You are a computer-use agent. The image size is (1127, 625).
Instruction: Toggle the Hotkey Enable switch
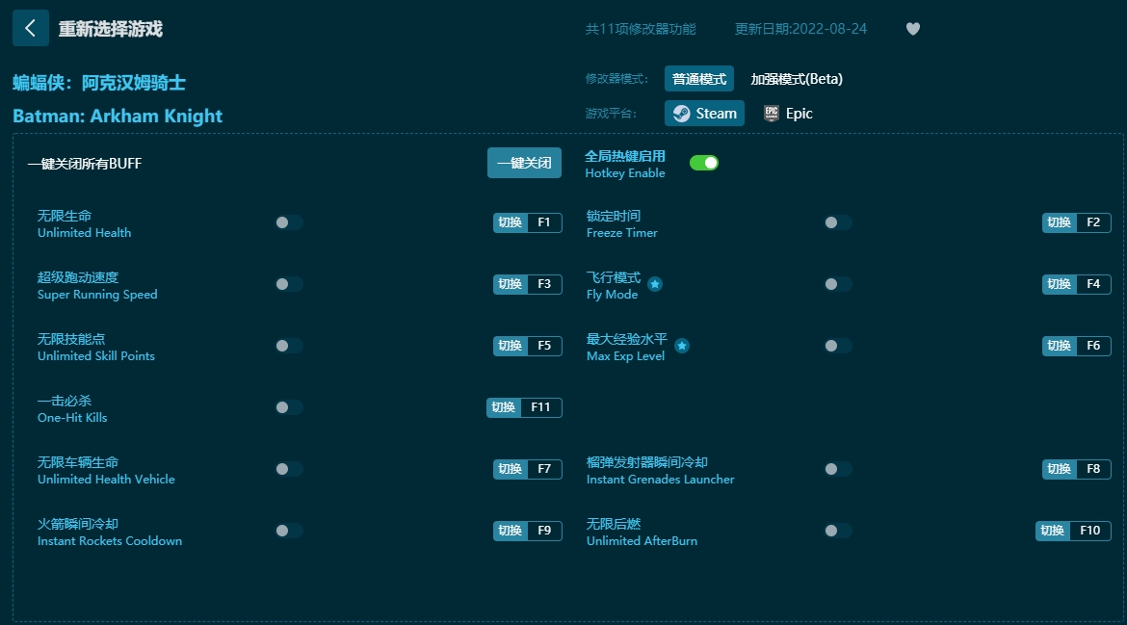point(704,163)
